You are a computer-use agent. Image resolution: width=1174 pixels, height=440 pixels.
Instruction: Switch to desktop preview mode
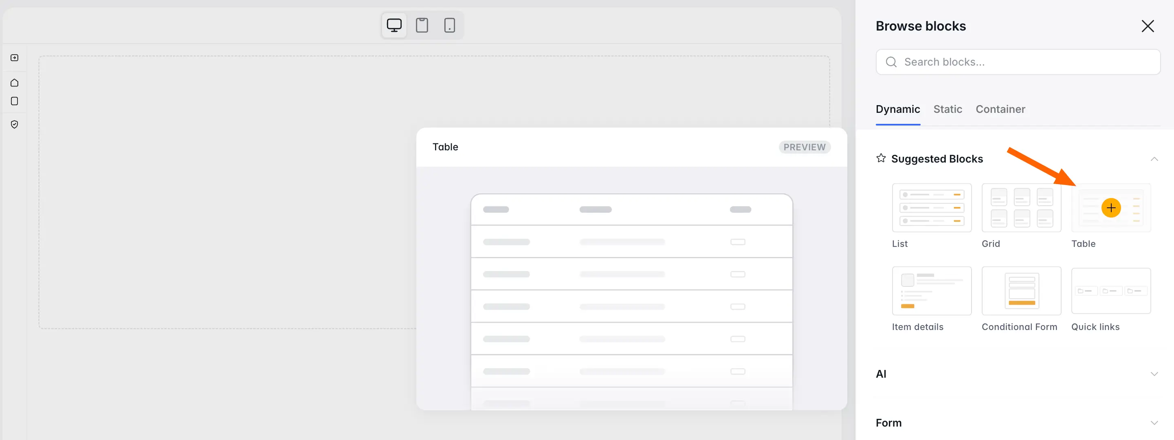click(394, 25)
